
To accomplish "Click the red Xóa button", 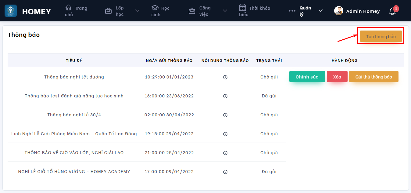I will tap(337, 77).
